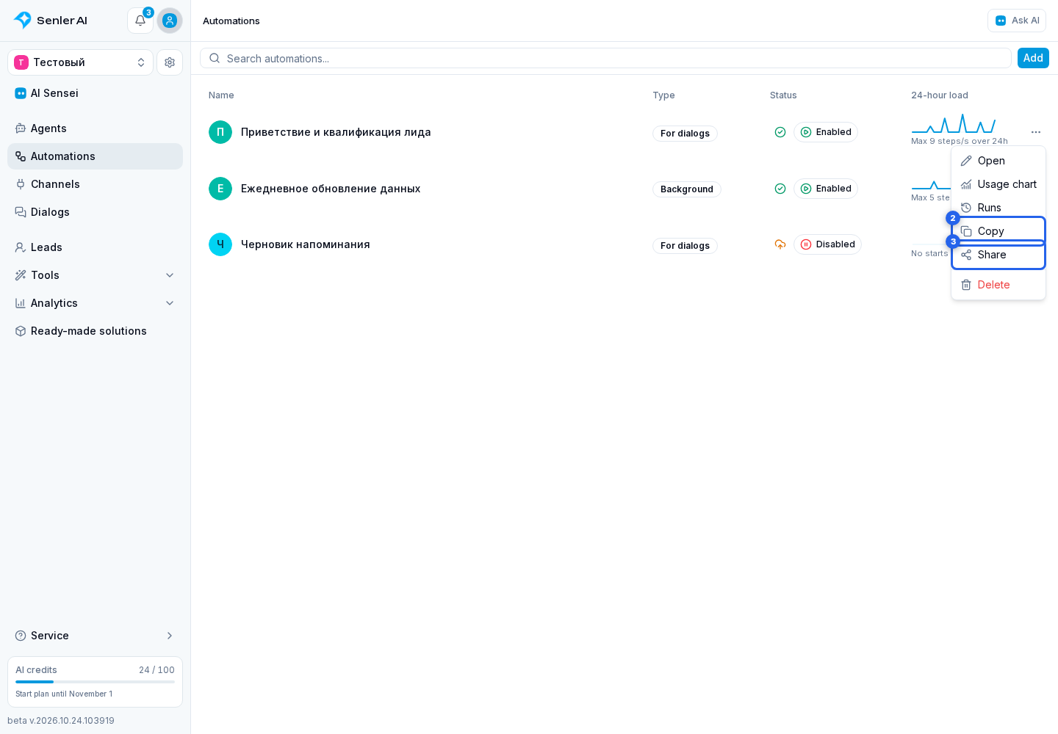Viewport: 1058px width, 734px height.
Task: Expand the Tools section
Action: [96, 275]
